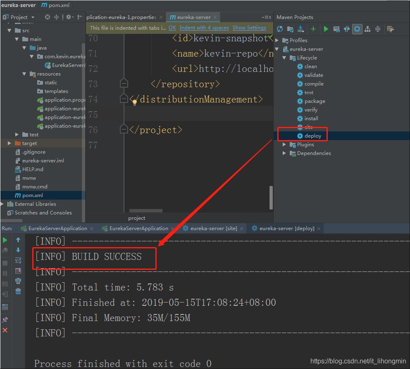Click the project breadcrumb below editor
Viewport: 410px width, 369px height.
pyautogui.click(x=136, y=218)
